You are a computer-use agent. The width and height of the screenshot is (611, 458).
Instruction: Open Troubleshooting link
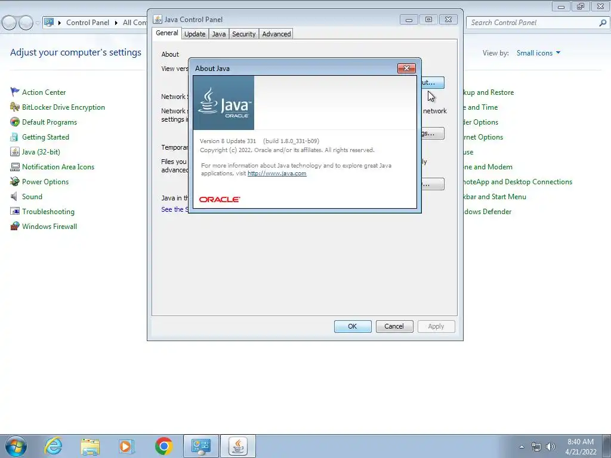[48, 212]
